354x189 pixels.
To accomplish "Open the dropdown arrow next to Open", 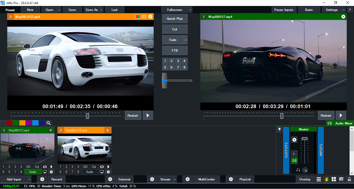I will 59,10.
